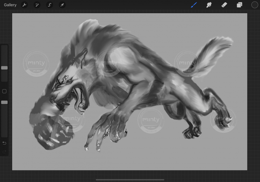The image size is (260, 182).
Task: Activate the Transform arrow tool
Action: 62,5
